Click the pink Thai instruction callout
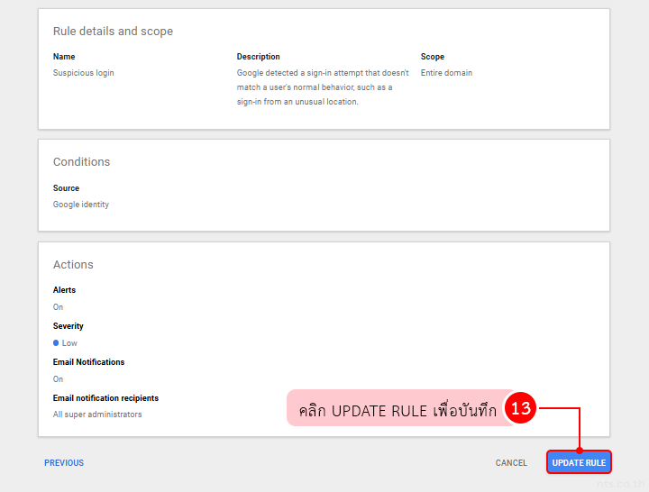Image resolution: width=649 pixels, height=492 pixels. coord(397,410)
